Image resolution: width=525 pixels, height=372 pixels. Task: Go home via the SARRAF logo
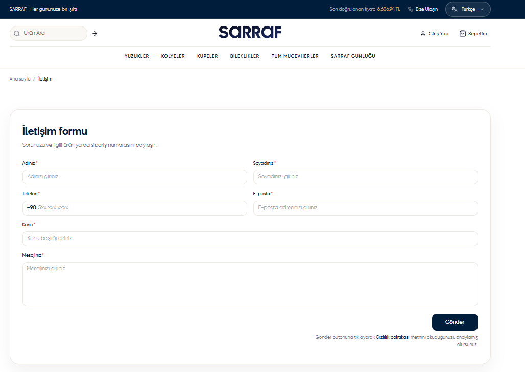(x=250, y=32)
